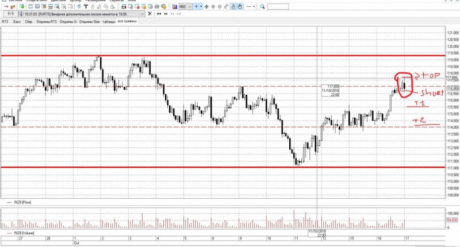Click the 121,000 price axis label
Image resolution: width=460 pixels, height=247 pixels.
pyautogui.click(x=453, y=33)
